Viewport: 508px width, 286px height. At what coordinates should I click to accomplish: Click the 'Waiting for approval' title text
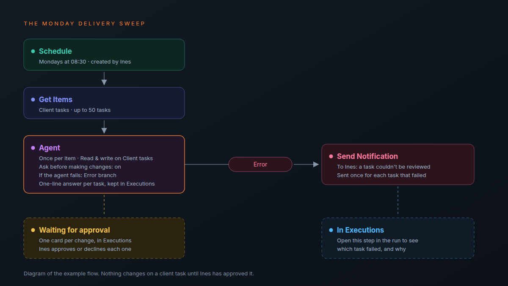75,230
